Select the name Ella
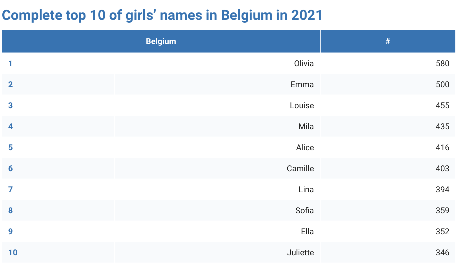 (307, 231)
